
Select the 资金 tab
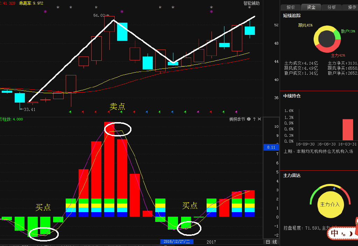coord(311,7)
